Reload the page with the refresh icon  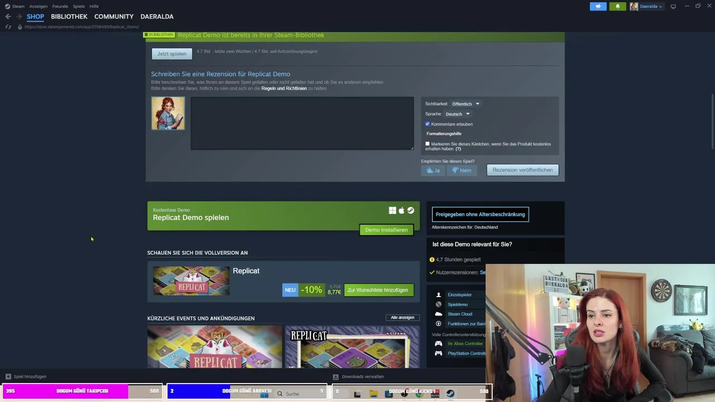coord(8,27)
